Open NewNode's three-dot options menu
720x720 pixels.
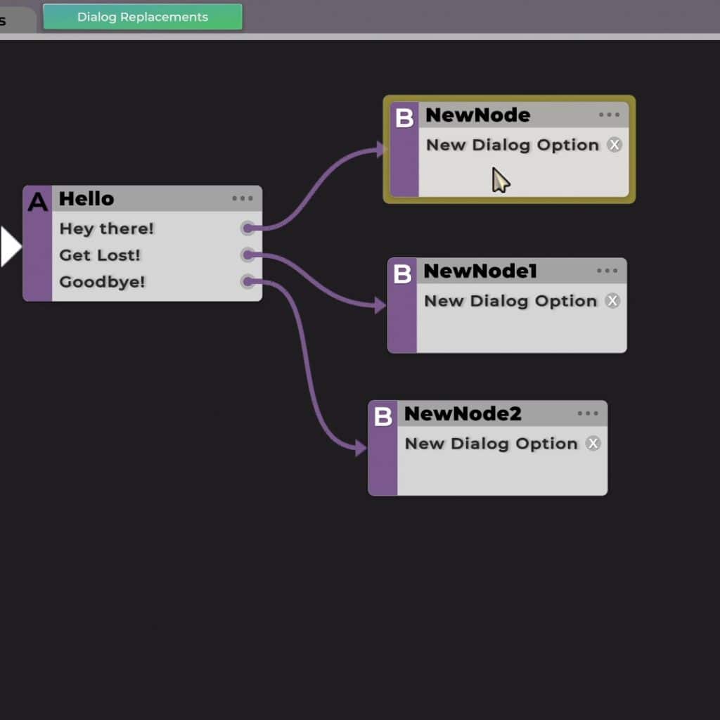coord(609,115)
